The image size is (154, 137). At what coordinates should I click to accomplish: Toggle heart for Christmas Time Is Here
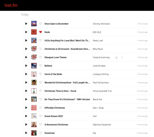coord(40,91)
